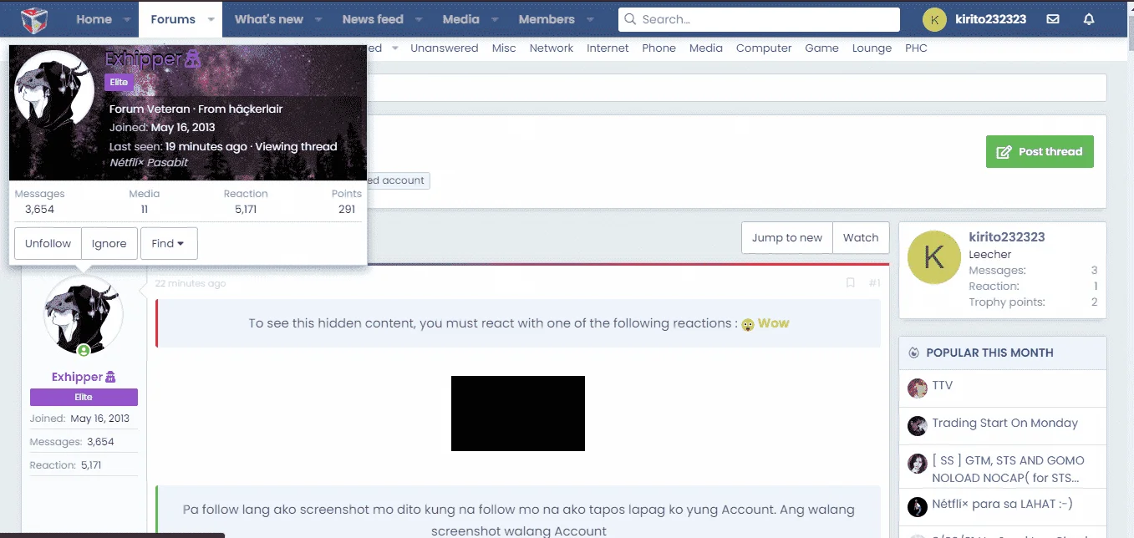Open Exhipper username below post avatar

[77, 377]
